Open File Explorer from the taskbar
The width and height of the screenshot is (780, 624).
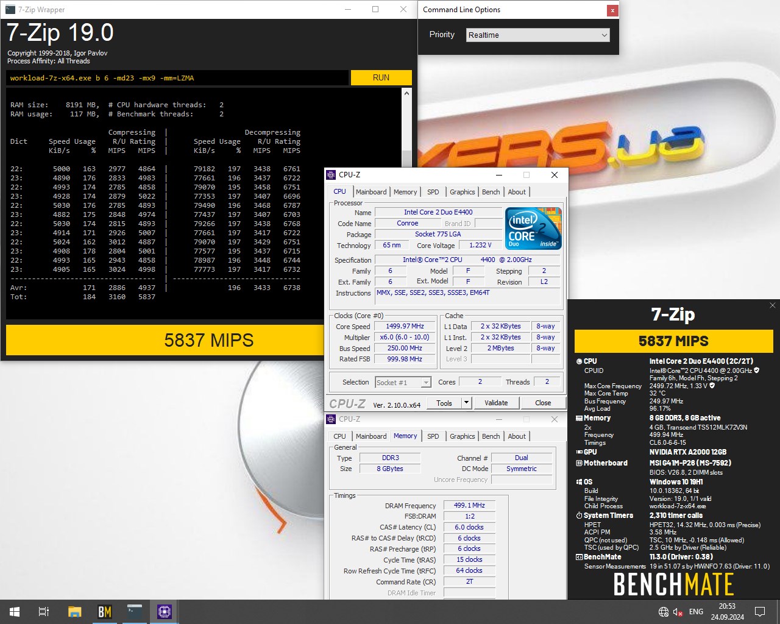74,611
